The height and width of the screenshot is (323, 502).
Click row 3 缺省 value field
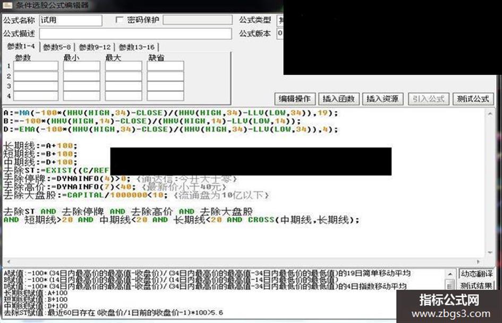(166, 86)
